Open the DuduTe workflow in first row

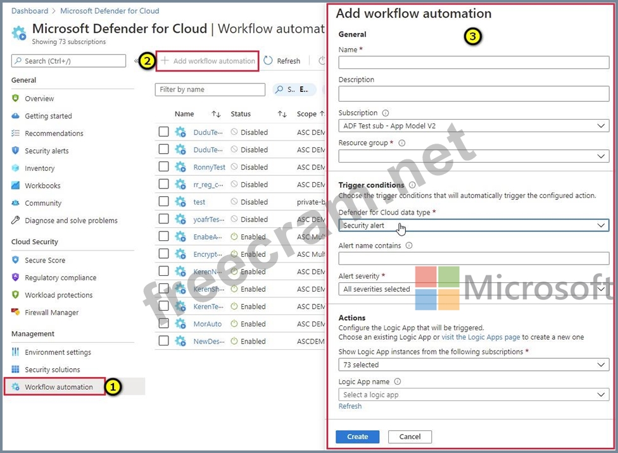pos(208,132)
